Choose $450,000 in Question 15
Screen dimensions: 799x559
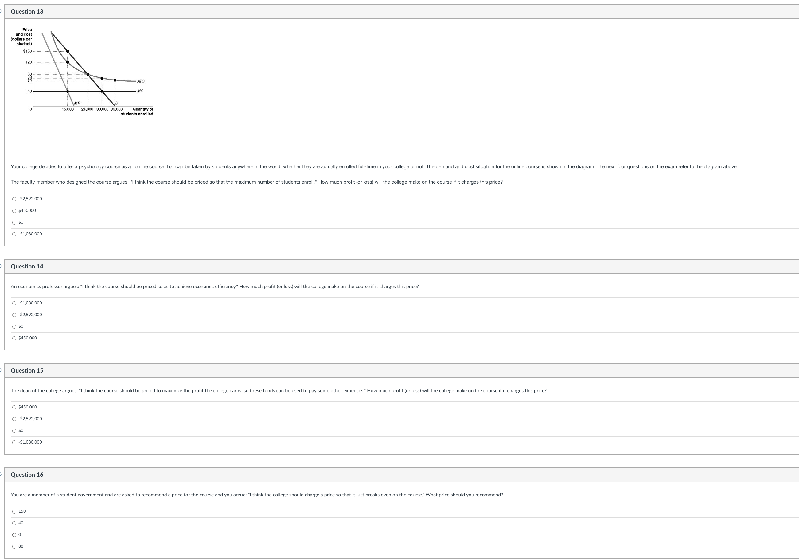tap(14, 407)
